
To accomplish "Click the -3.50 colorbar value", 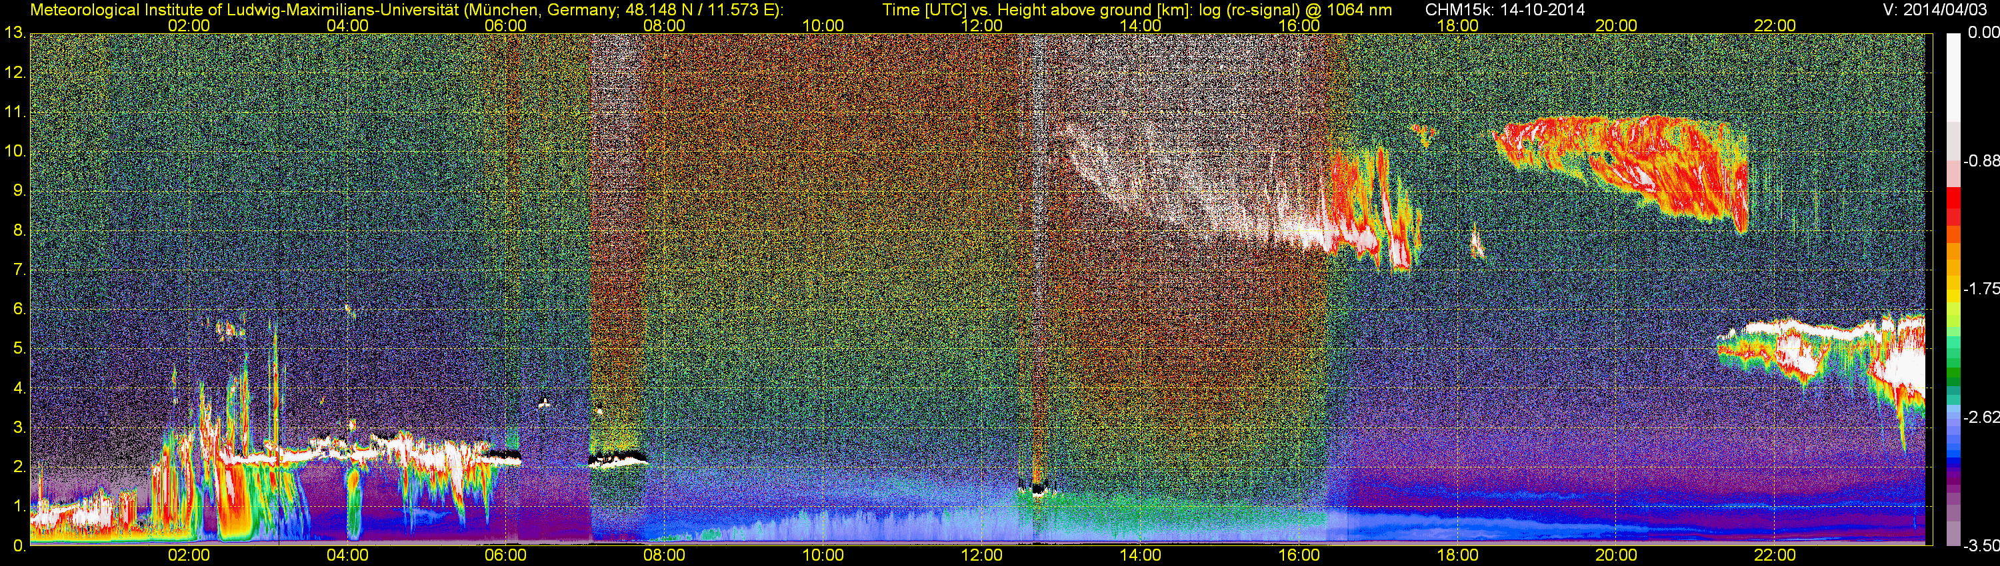I will click(1981, 546).
